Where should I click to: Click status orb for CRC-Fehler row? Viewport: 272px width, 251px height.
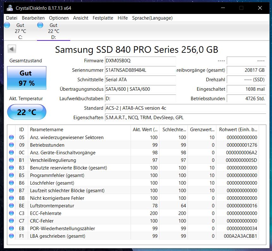(x=11, y=221)
